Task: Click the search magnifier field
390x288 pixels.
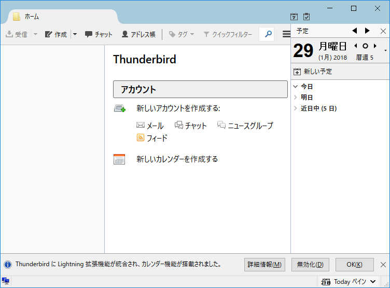Action: click(x=267, y=34)
